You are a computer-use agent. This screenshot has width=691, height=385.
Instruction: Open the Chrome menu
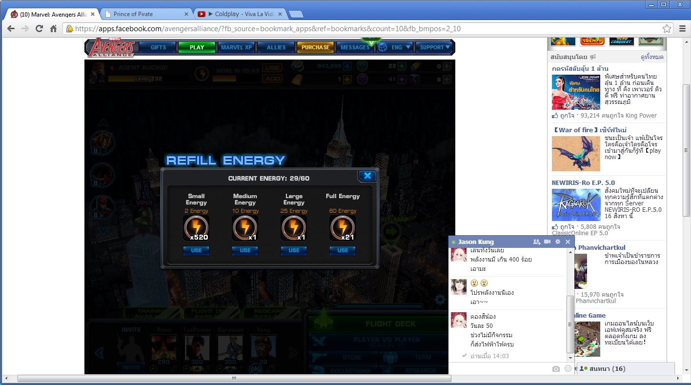682,29
